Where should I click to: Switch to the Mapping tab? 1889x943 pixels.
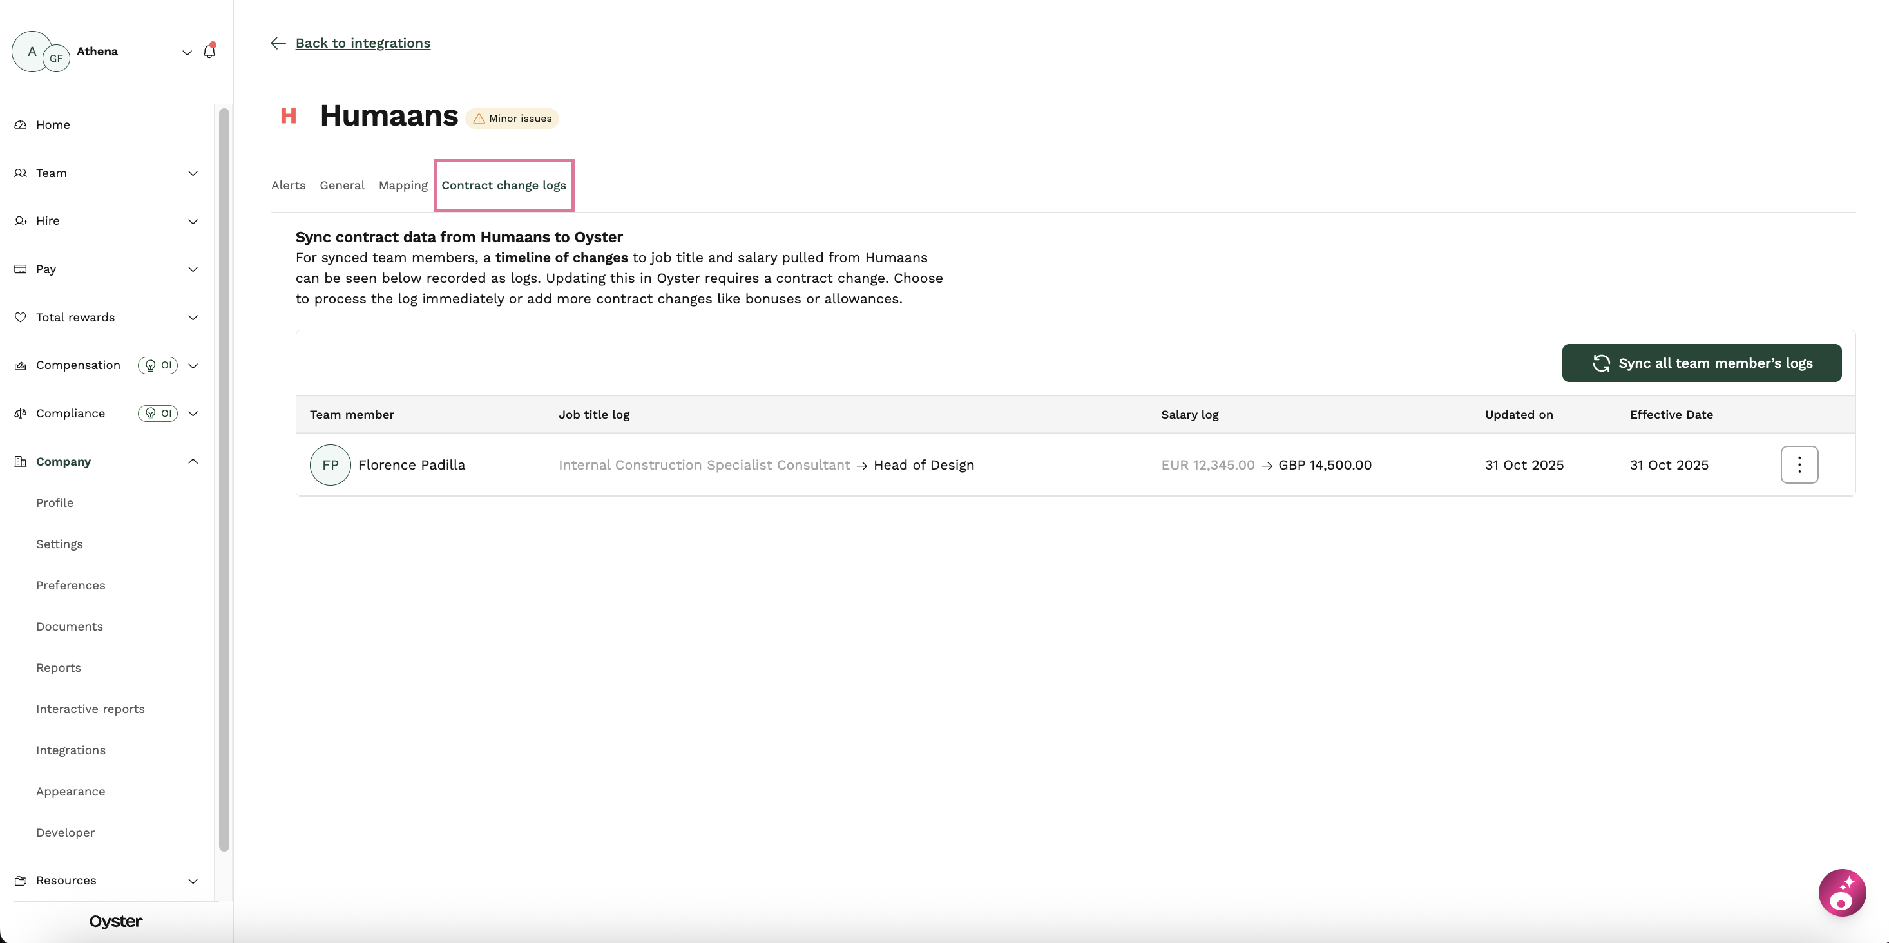403,186
